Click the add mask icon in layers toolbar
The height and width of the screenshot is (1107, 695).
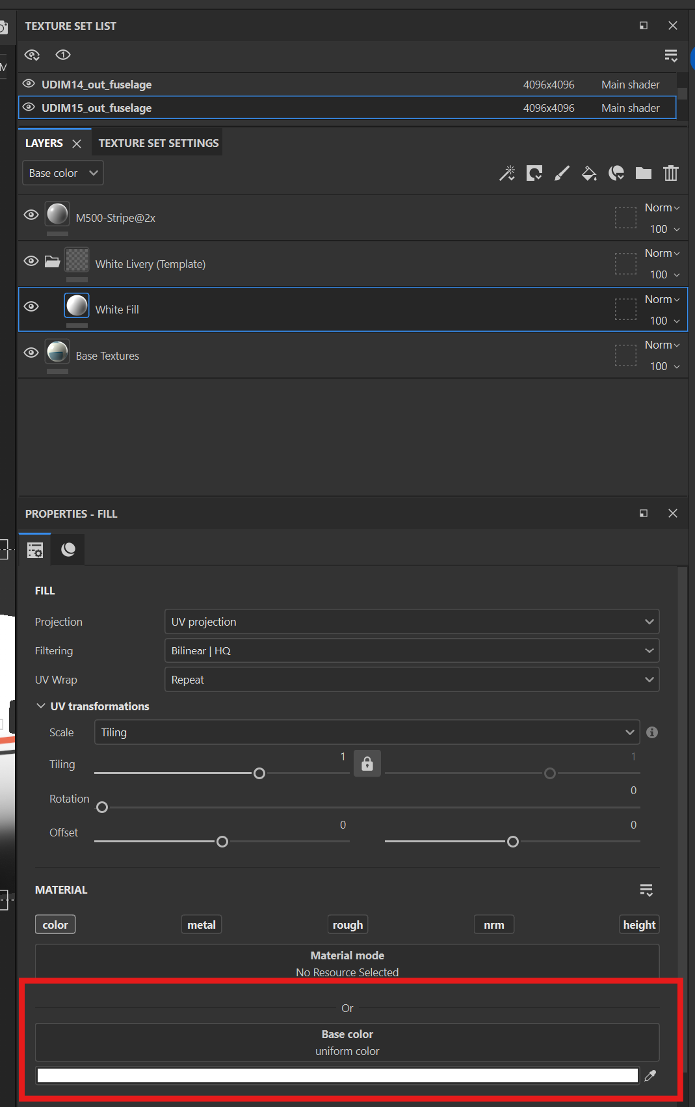pyautogui.click(x=534, y=173)
